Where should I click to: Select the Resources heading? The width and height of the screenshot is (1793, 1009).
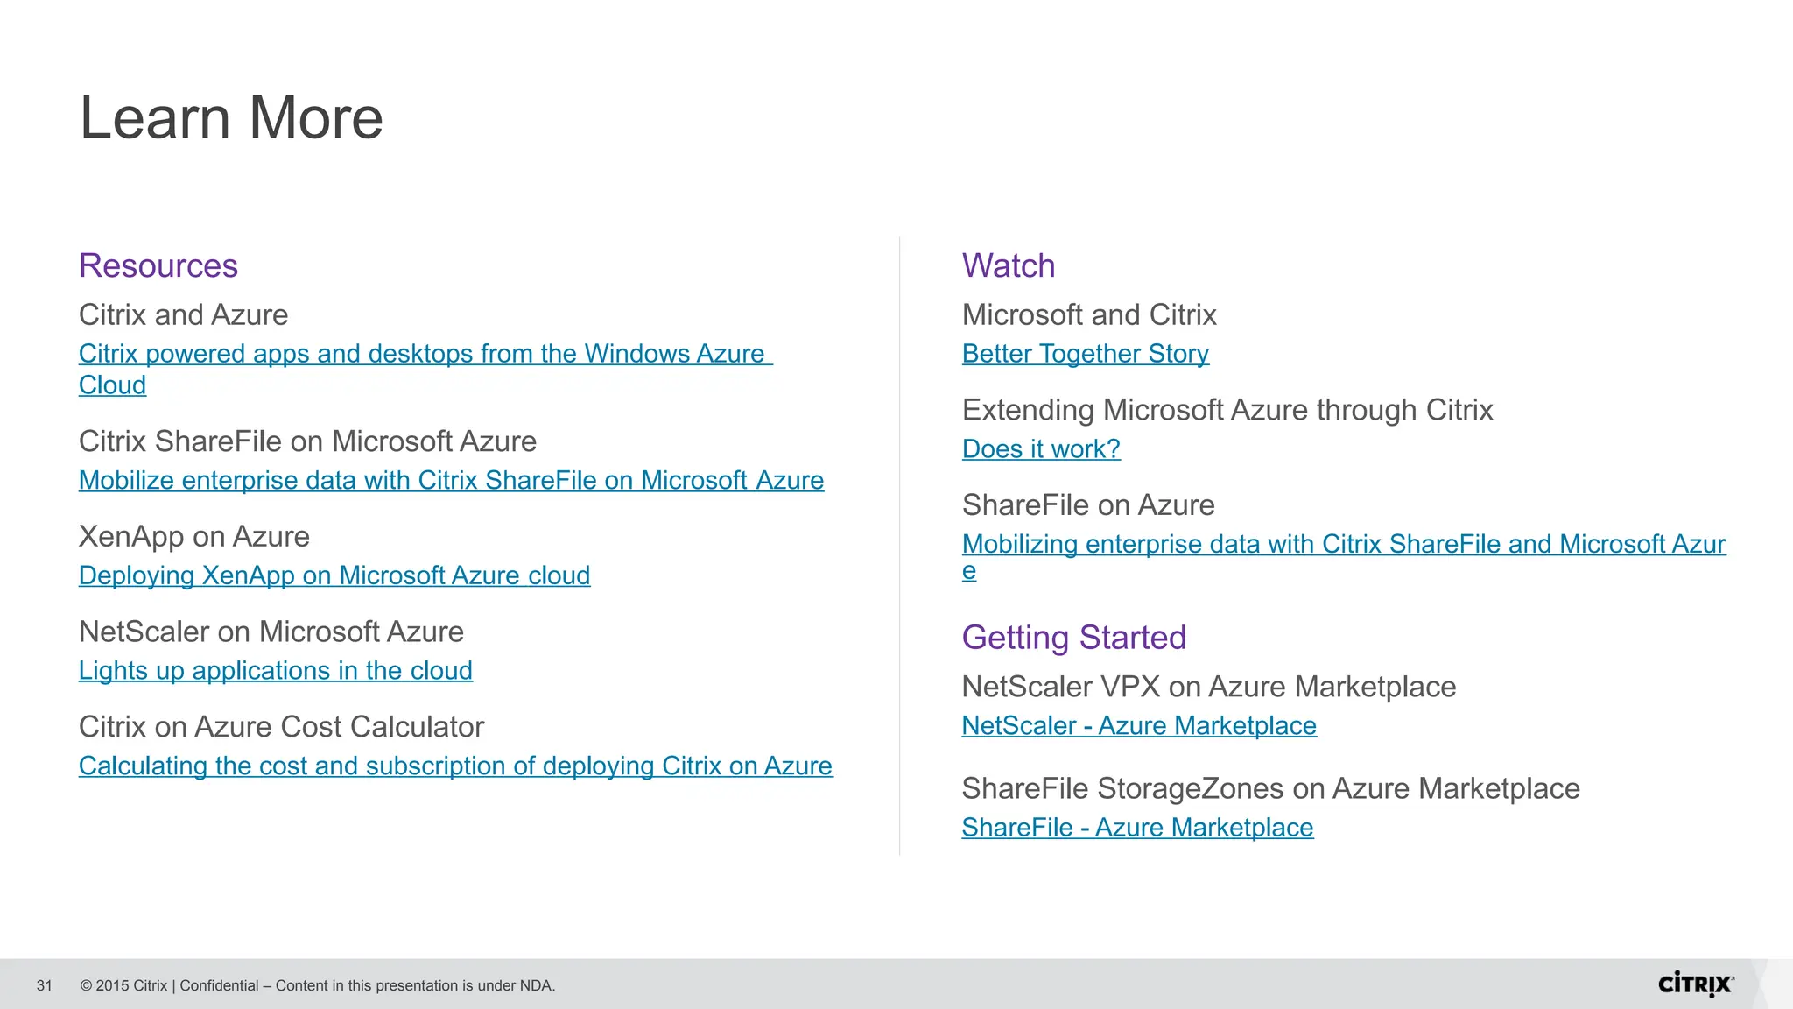pyautogui.click(x=158, y=265)
